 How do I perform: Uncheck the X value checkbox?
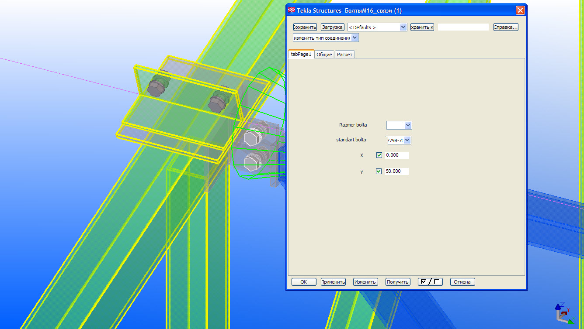click(x=379, y=155)
